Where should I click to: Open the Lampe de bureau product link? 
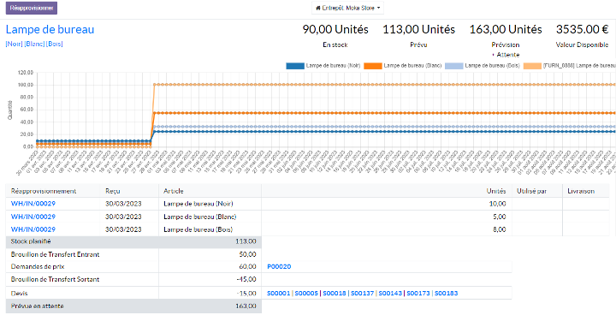point(50,29)
